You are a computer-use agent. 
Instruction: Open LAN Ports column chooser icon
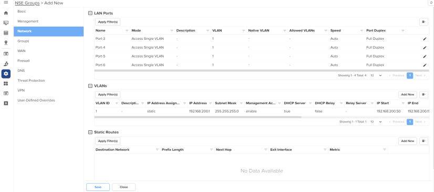point(423,22)
